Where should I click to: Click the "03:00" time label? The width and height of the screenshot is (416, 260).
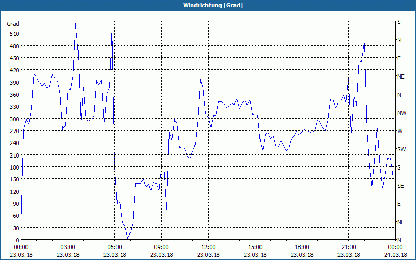(x=68, y=248)
